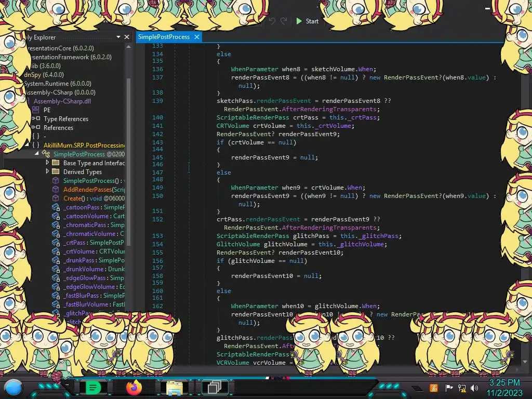
Task: Close the SimplePostProcess tab
Action: pyautogui.click(x=197, y=37)
